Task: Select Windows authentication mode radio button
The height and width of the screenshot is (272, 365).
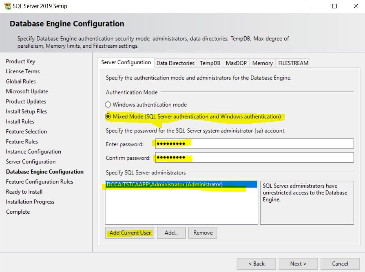Action: click(108, 105)
